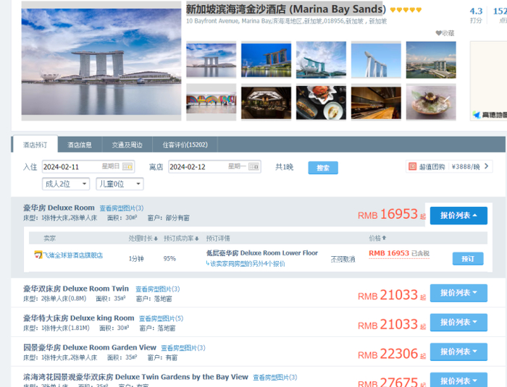The image size is (507, 387).
Task: Click 园景豪华房 Deluxe Room Garden View name
Action: [x=90, y=348]
